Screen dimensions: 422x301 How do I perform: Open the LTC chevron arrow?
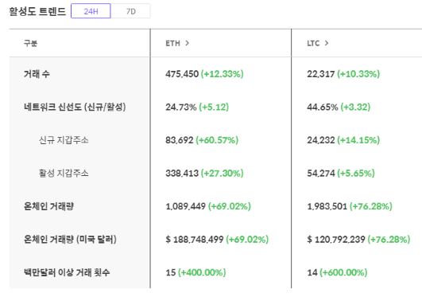point(327,43)
